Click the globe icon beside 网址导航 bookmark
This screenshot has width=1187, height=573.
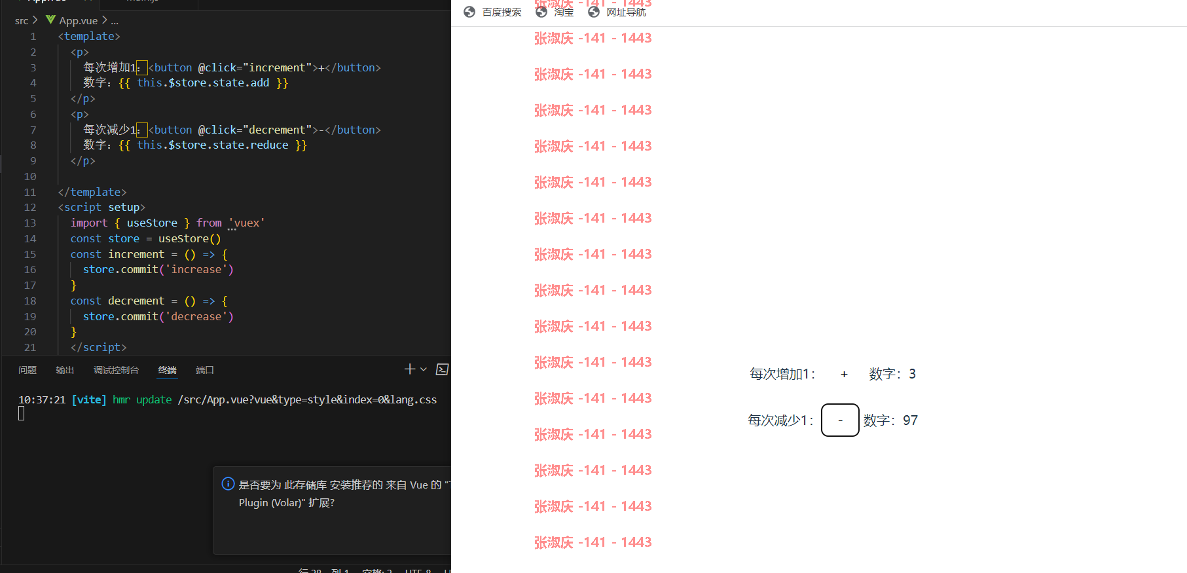(593, 12)
